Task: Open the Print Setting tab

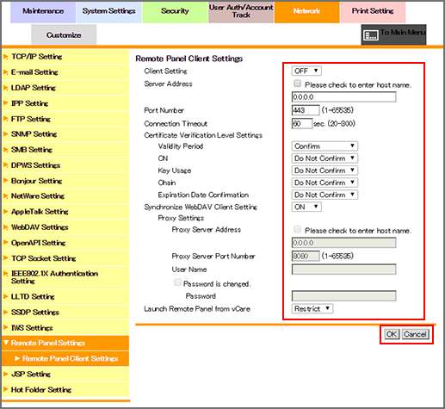Action: (373, 12)
